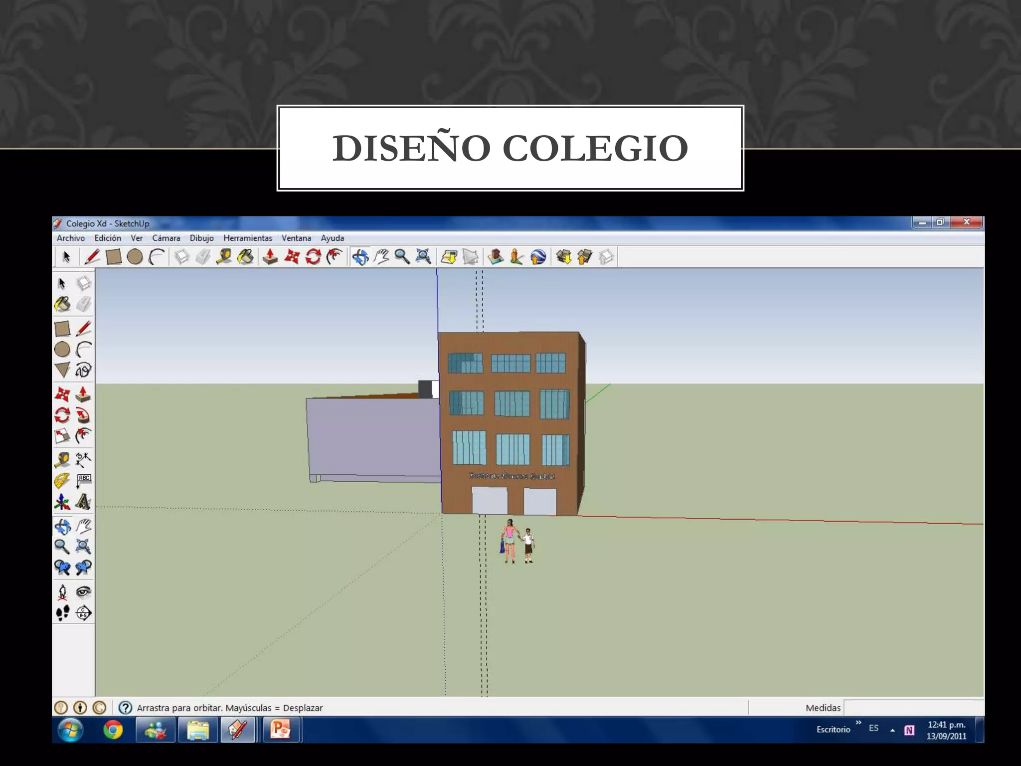The height and width of the screenshot is (766, 1021).
Task: Click the Windows Start orb
Action: [70, 730]
